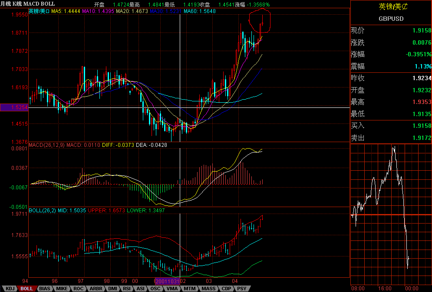Select the CDP indicator tab
Viewport: 432px width, 292px height.
[x=226, y=289]
